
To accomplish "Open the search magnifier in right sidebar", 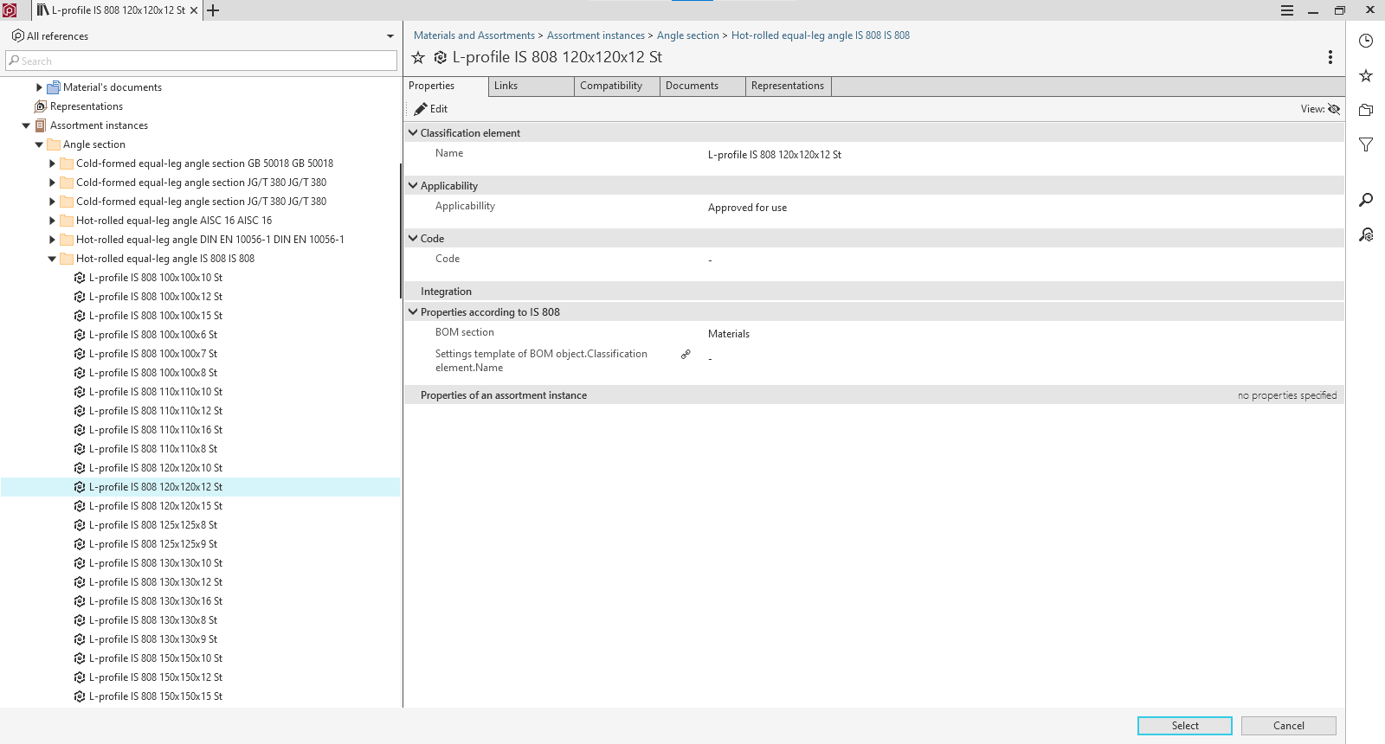I will pos(1366,200).
